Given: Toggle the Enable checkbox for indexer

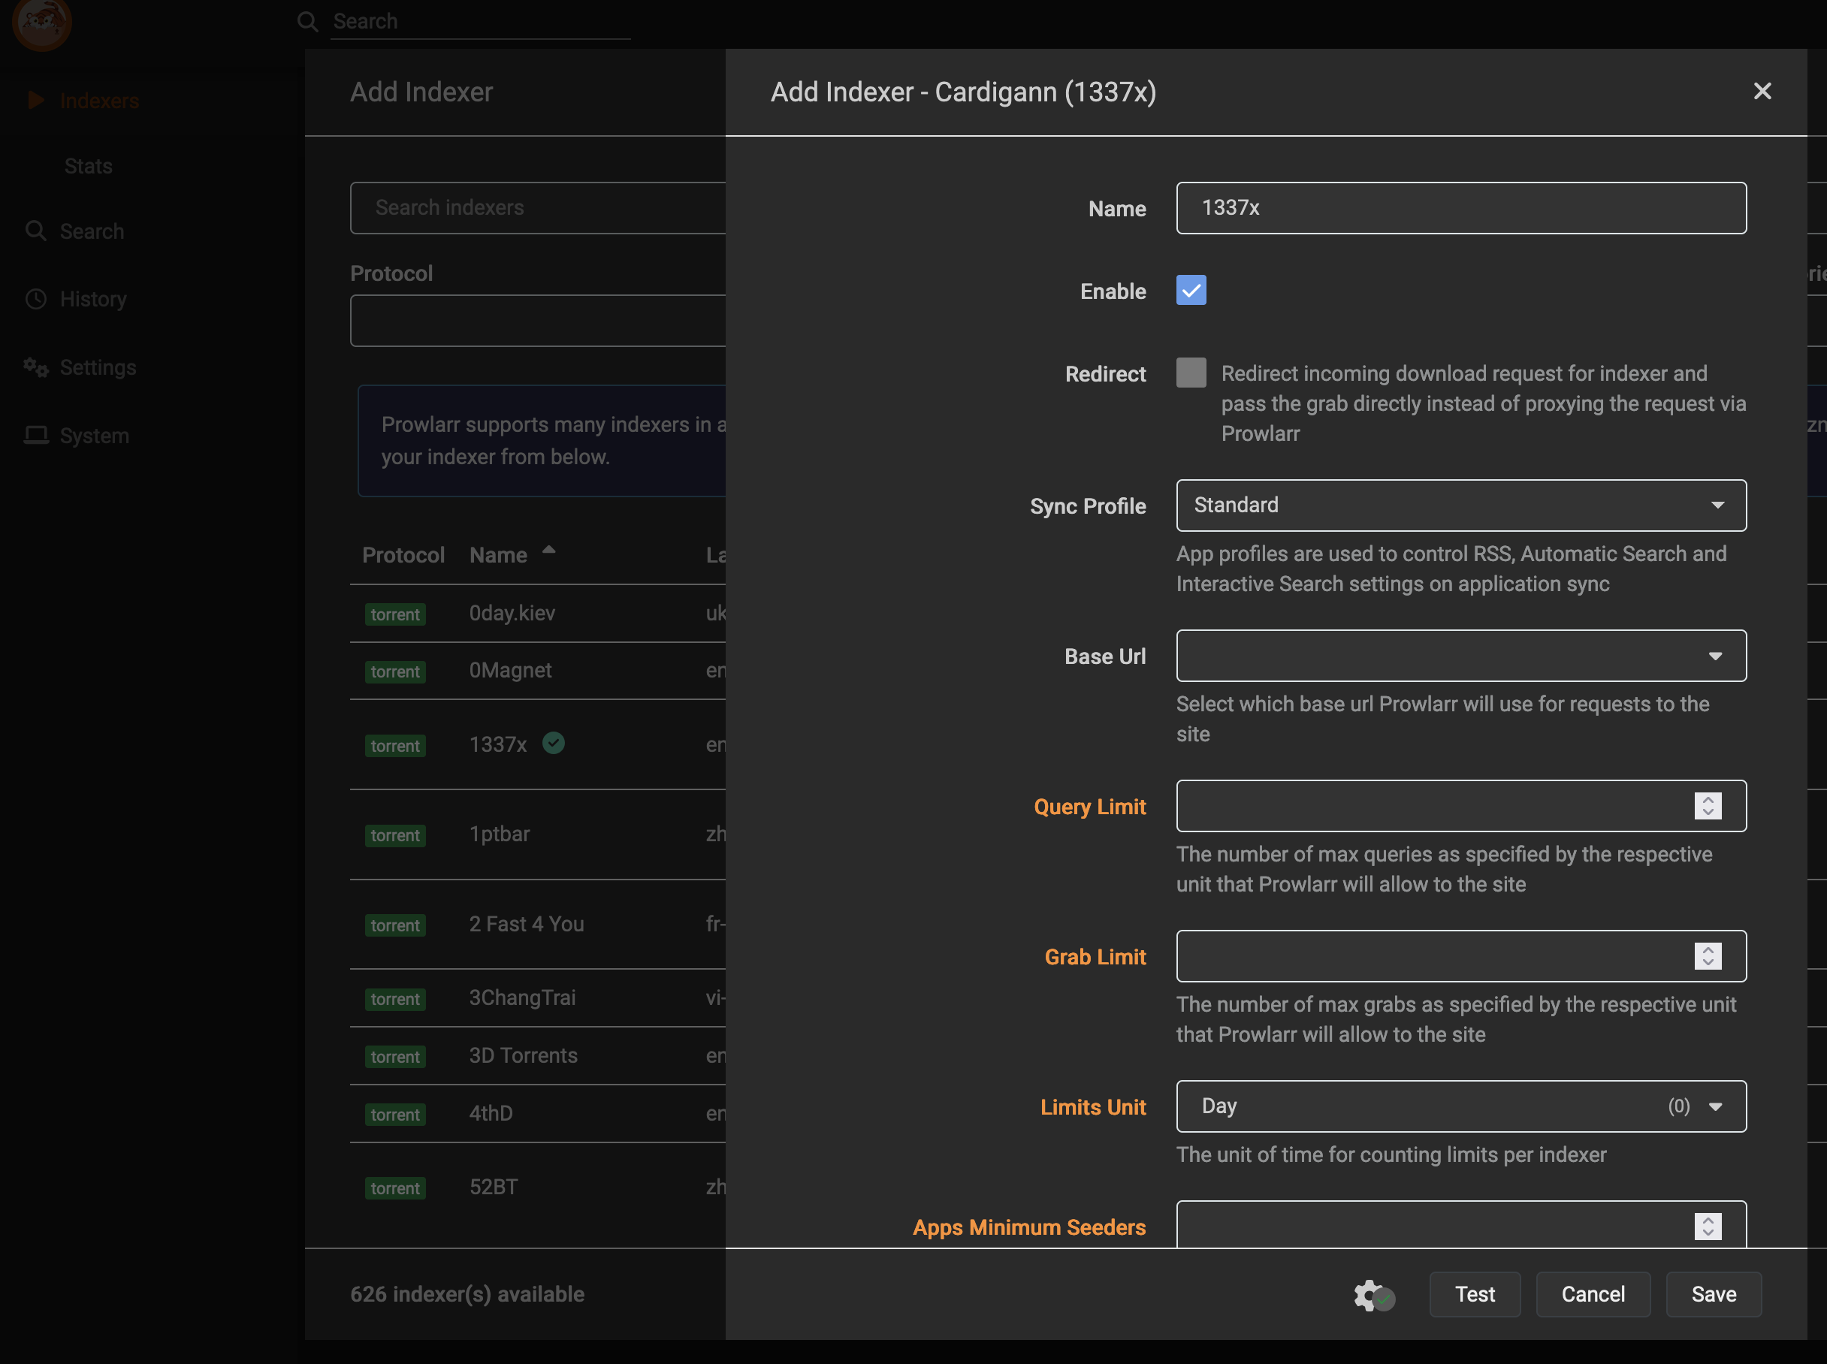Looking at the screenshot, I should click(x=1191, y=291).
